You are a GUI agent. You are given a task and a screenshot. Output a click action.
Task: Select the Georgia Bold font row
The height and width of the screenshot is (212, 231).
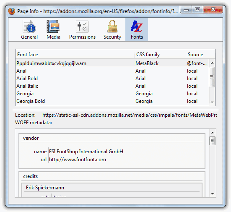coord(112,101)
